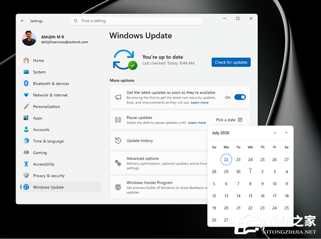Click the July 2026 month header
Image resolution: width=321 pixels, height=239 pixels.
(220, 133)
